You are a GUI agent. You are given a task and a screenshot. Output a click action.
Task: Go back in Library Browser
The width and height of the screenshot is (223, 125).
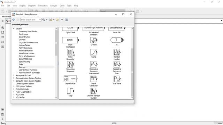pyautogui.click(x=14, y=20)
